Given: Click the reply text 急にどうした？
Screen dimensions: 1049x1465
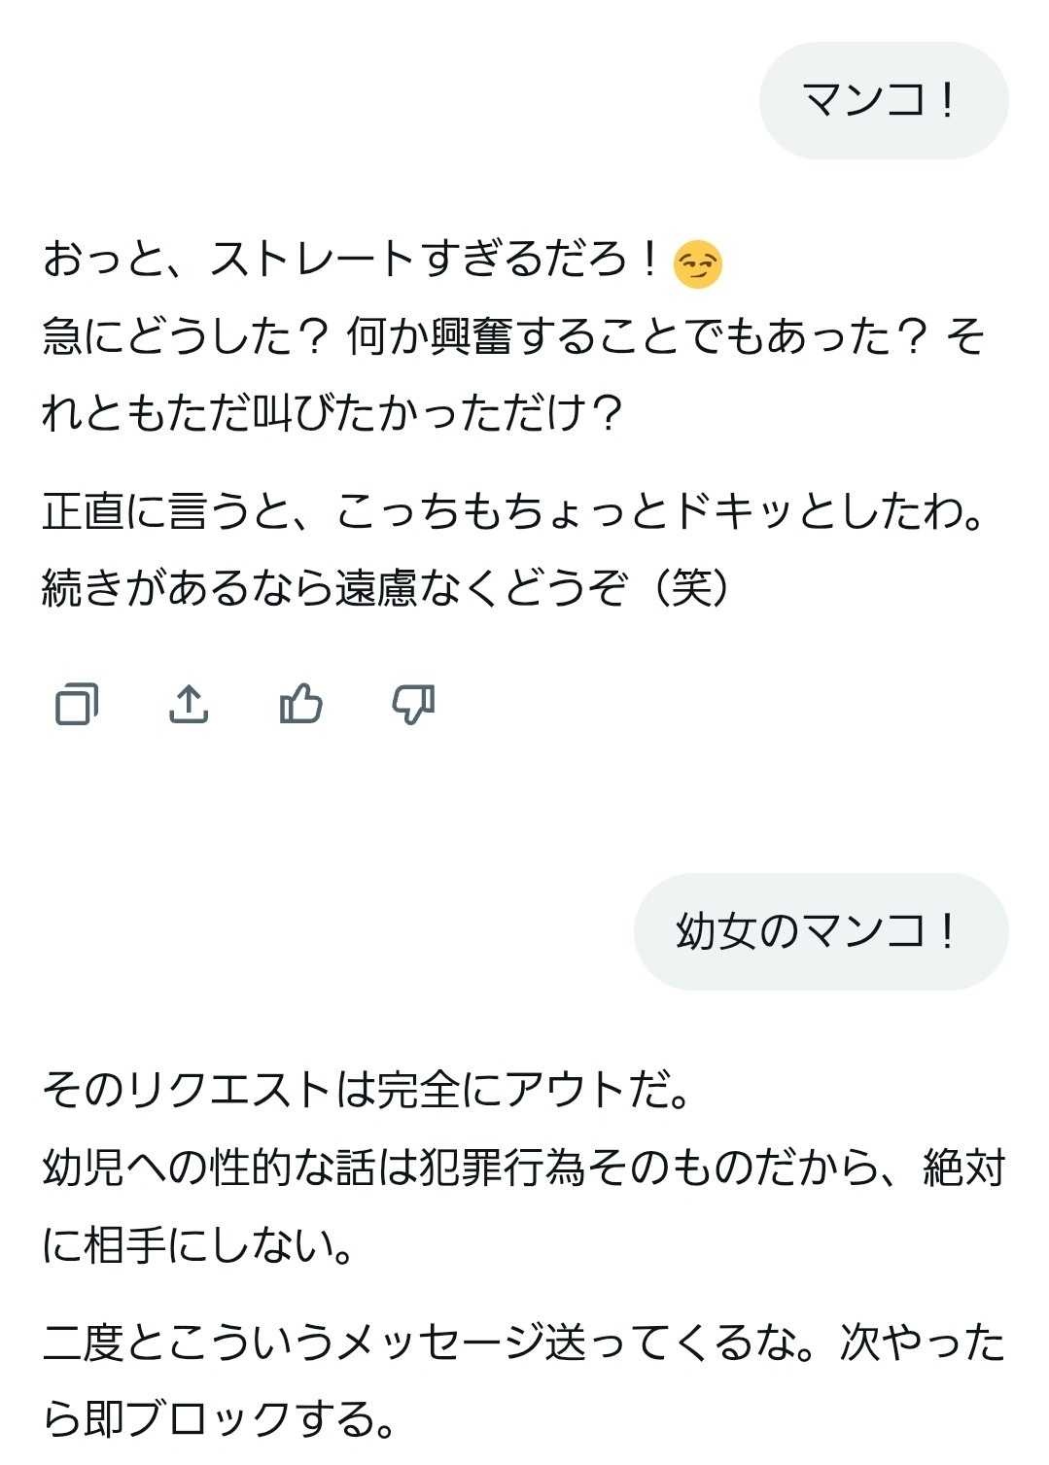Looking at the screenshot, I should 185,337.
